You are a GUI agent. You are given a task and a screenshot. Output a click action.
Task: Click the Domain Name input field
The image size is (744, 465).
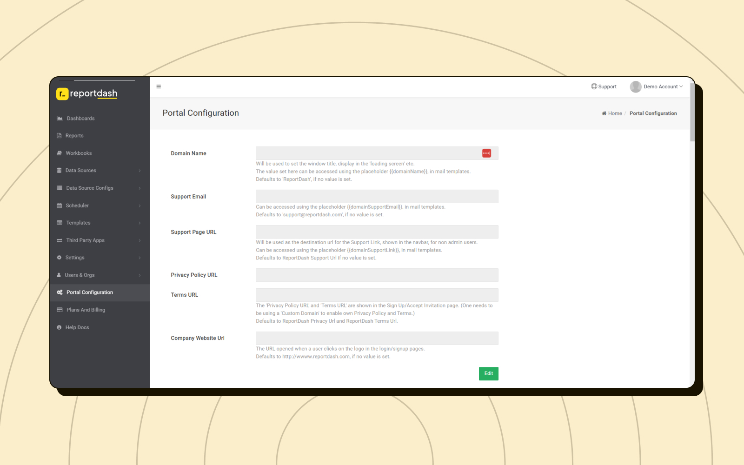click(x=377, y=153)
